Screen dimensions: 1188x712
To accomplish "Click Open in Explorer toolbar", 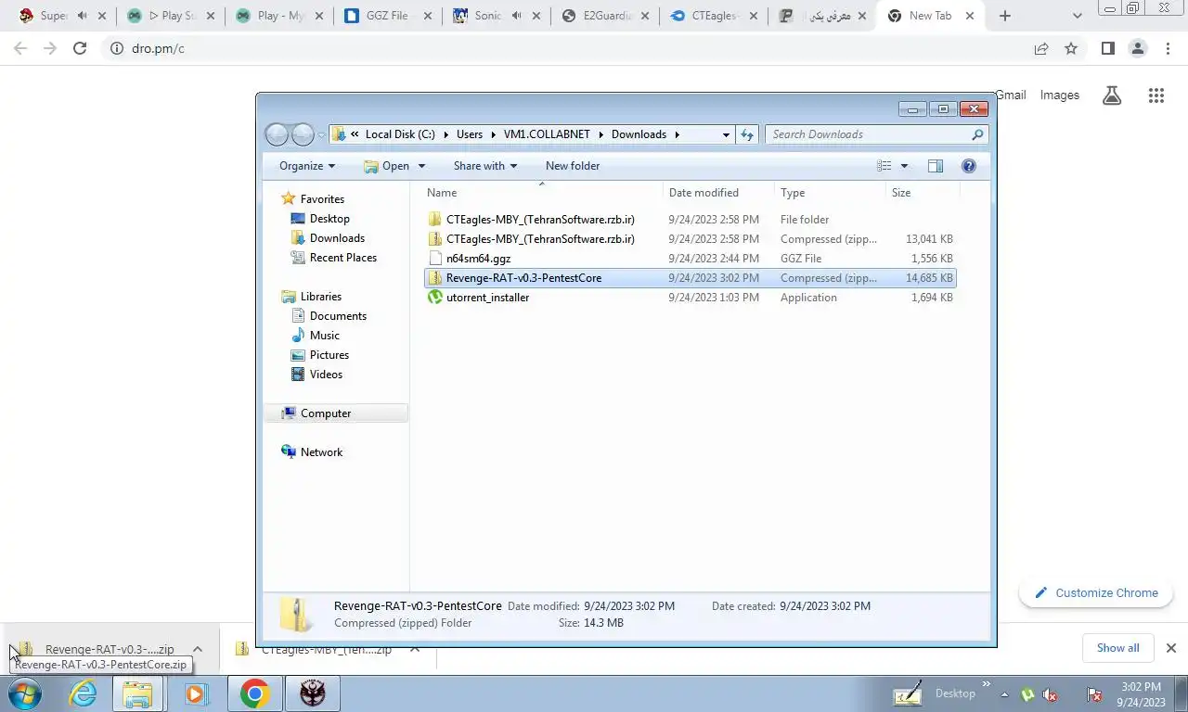I will [386, 166].
